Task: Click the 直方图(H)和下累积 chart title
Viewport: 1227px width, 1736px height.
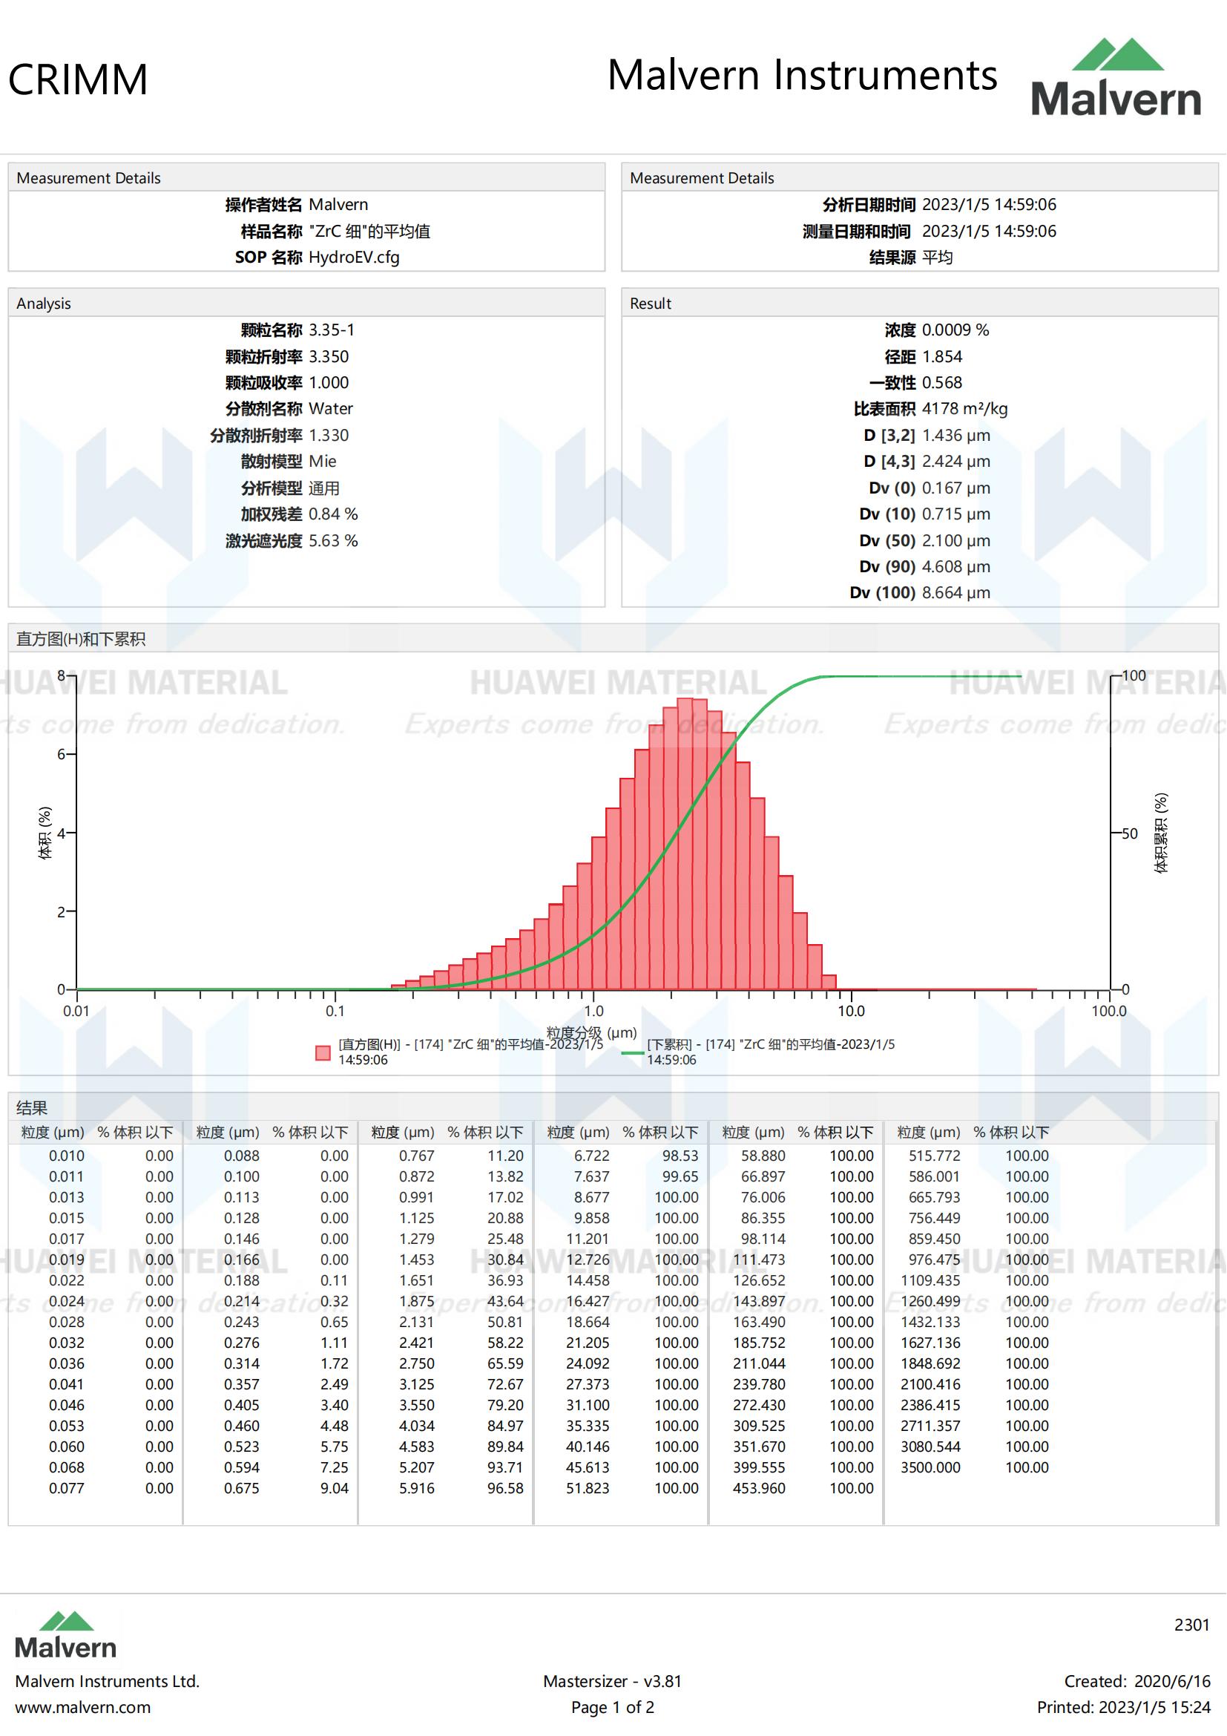Action: (x=81, y=639)
